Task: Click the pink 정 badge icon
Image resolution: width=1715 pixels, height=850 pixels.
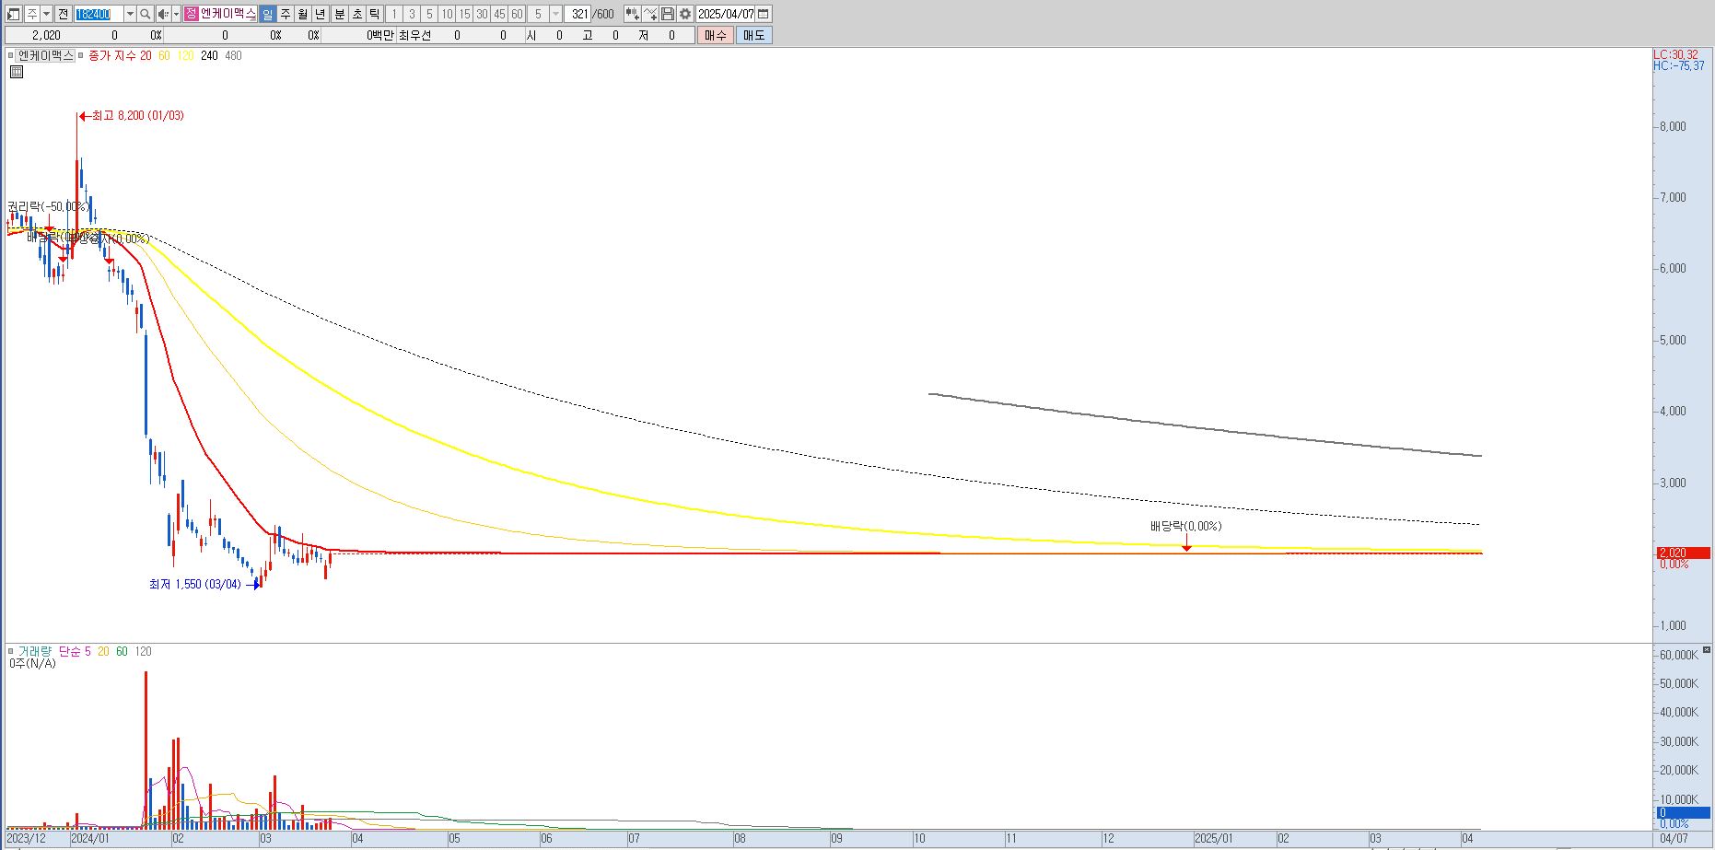Action: click(x=191, y=14)
